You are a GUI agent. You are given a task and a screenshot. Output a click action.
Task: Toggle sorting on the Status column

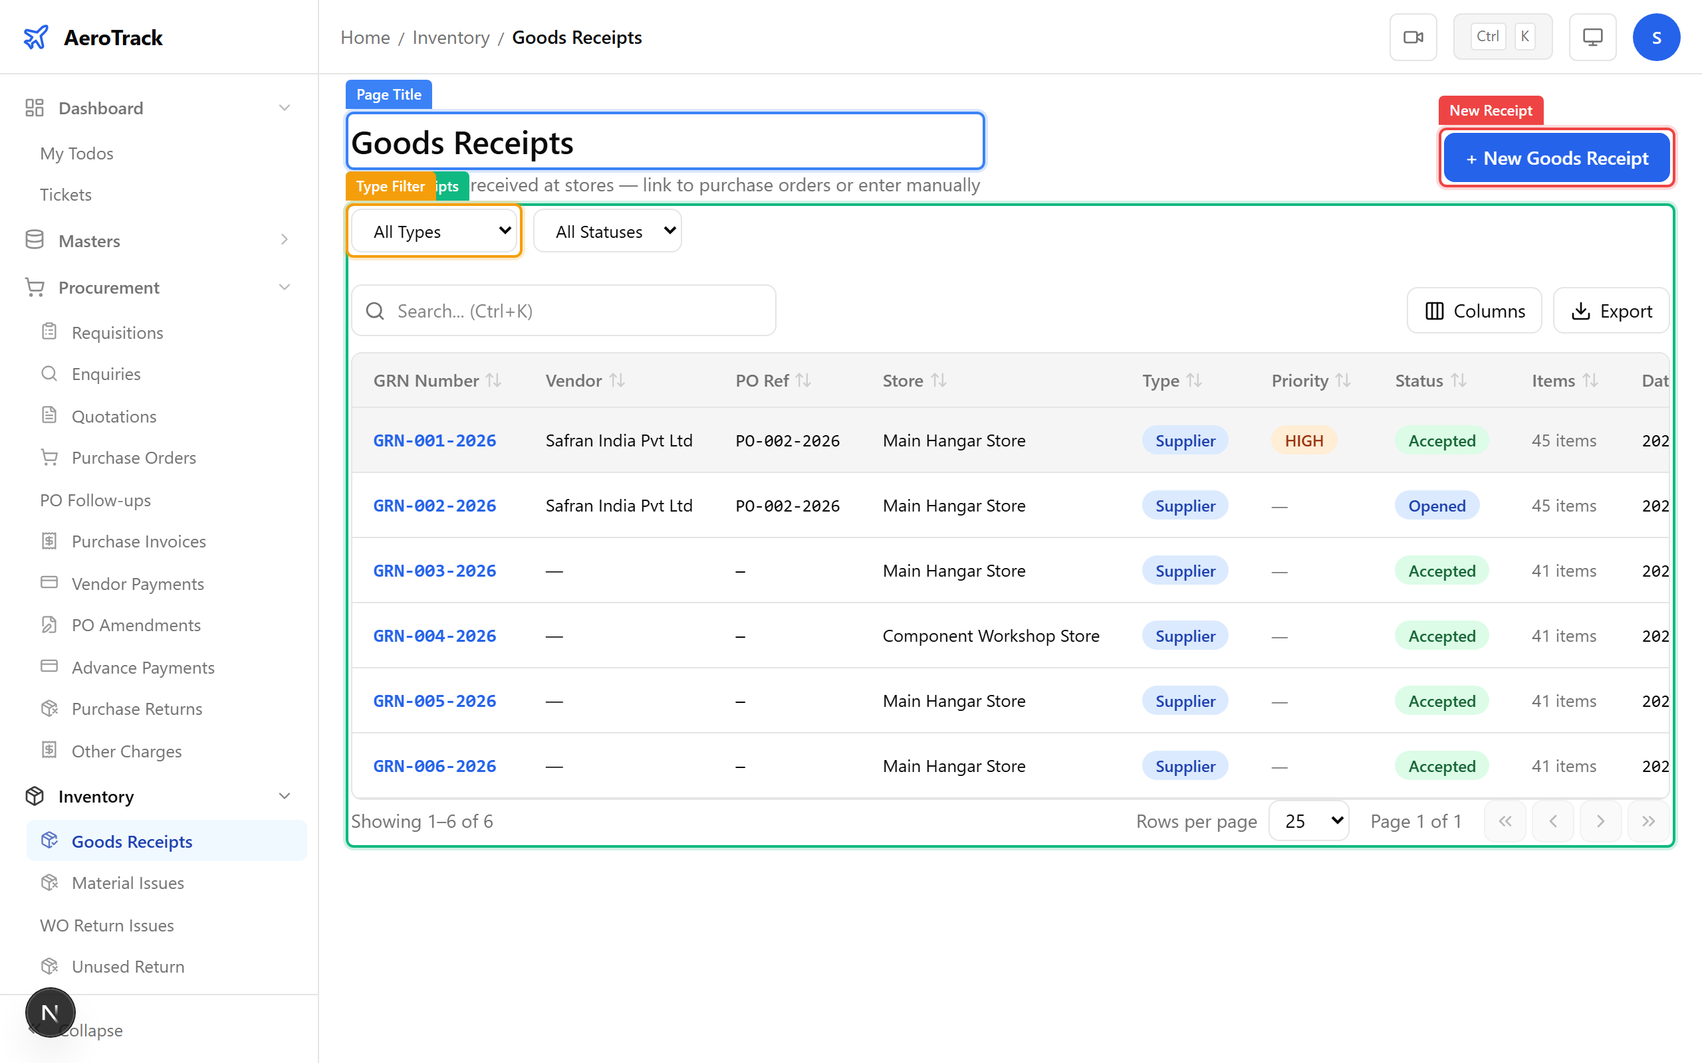1458,380
